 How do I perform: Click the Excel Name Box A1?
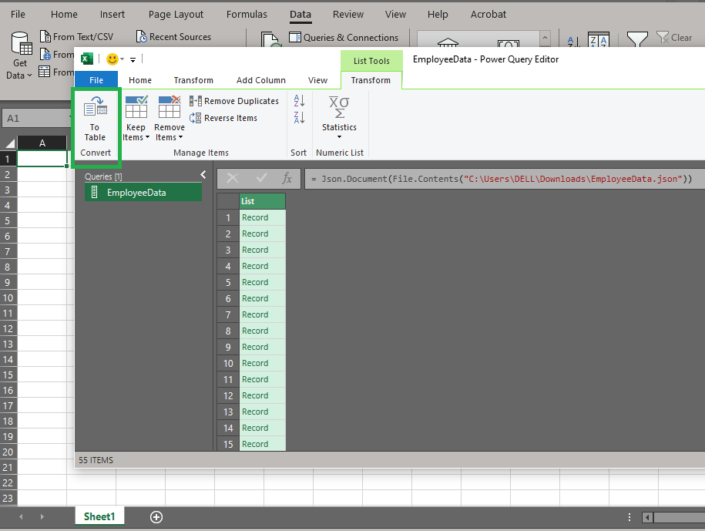[37, 118]
